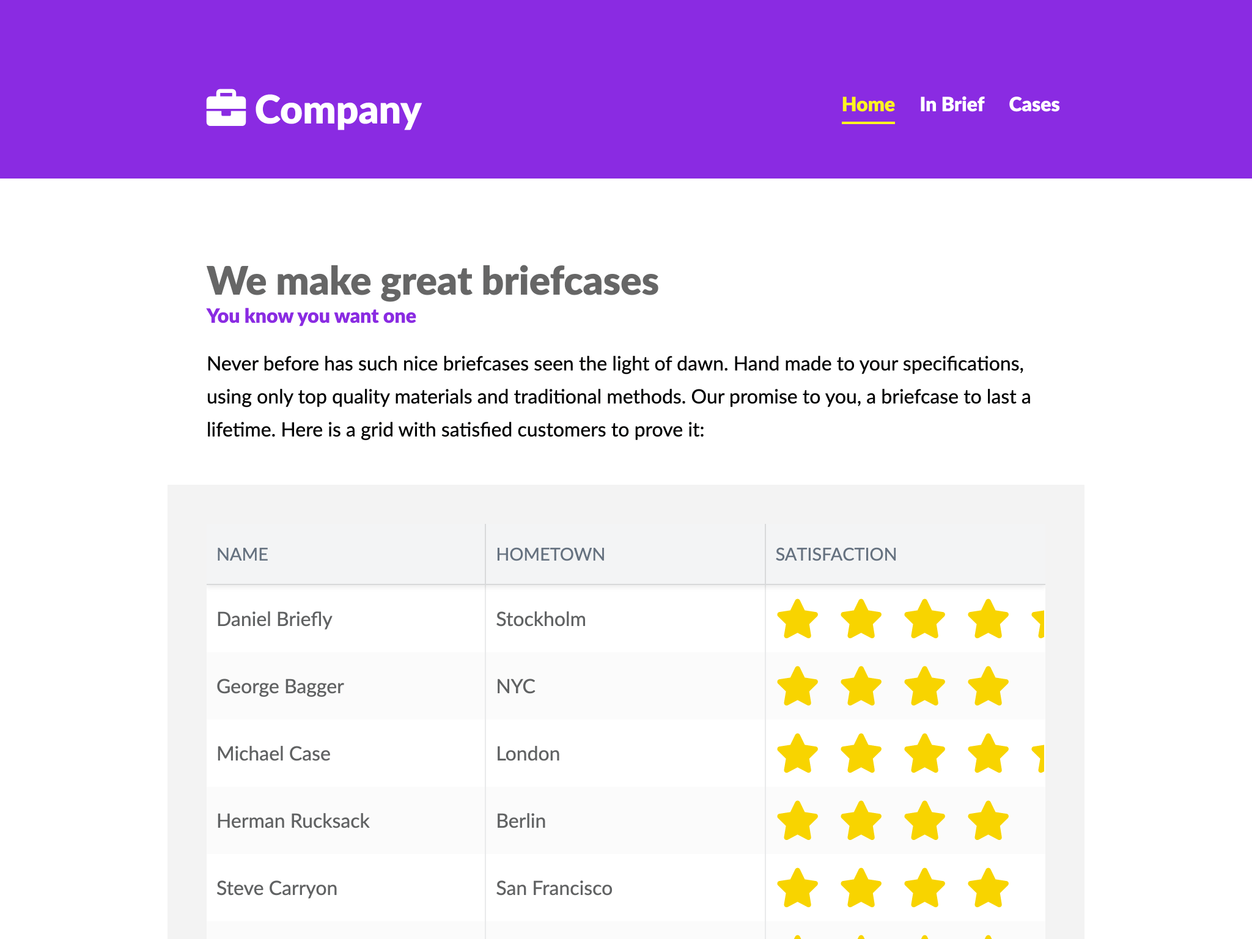Click second star in Michael Case row
Screen dimensions: 1252x939
(861, 753)
